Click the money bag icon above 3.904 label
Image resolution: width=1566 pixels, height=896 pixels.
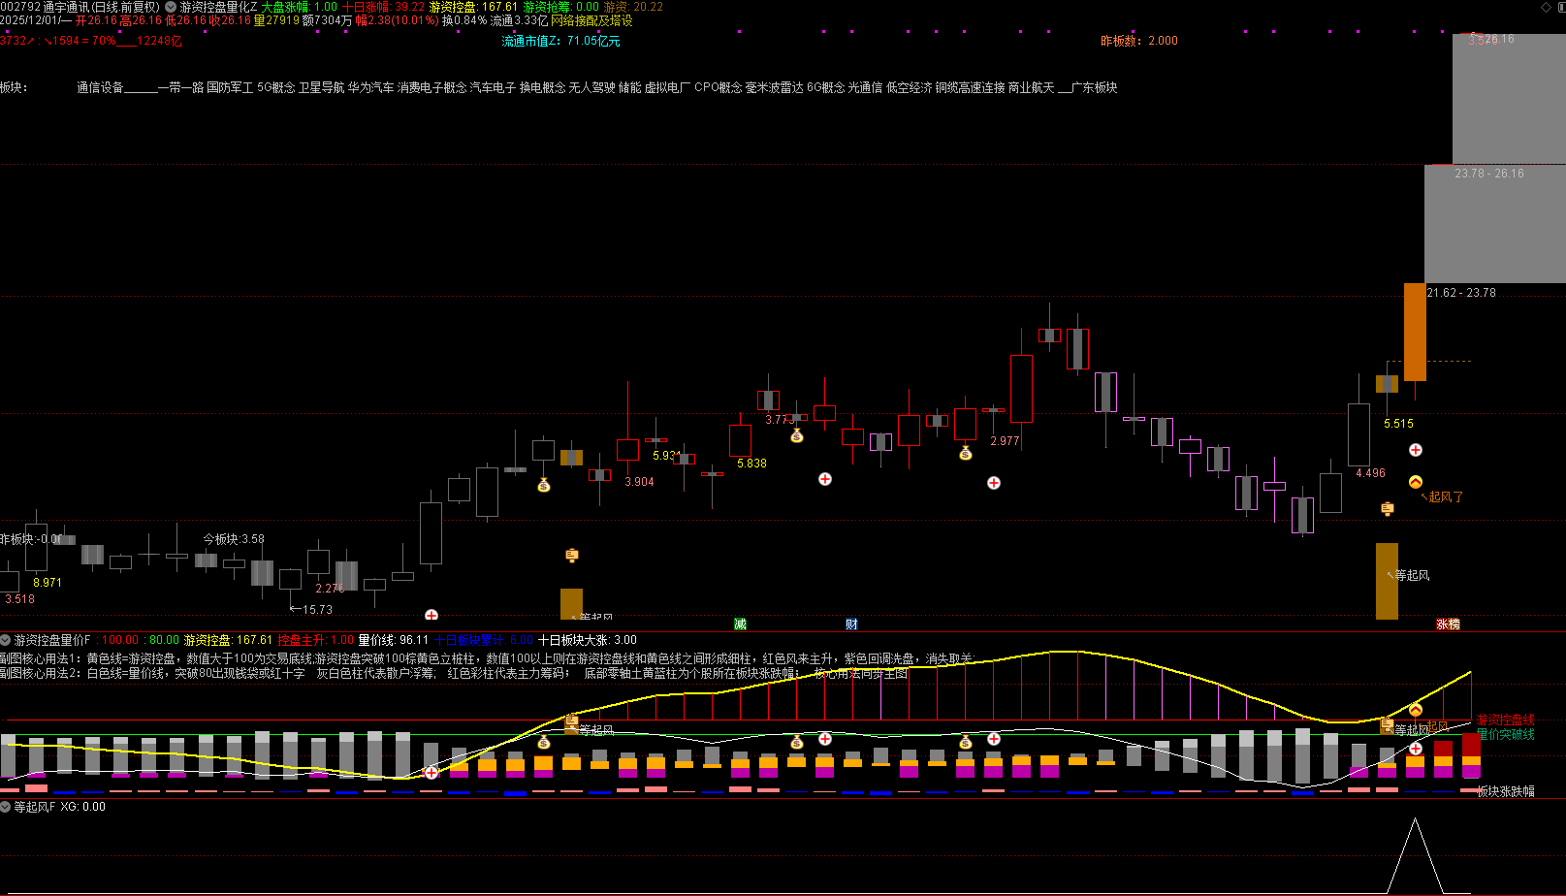[544, 485]
